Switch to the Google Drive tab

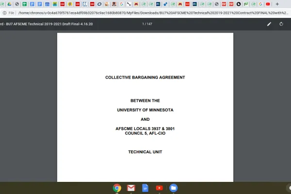click(9, 4)
